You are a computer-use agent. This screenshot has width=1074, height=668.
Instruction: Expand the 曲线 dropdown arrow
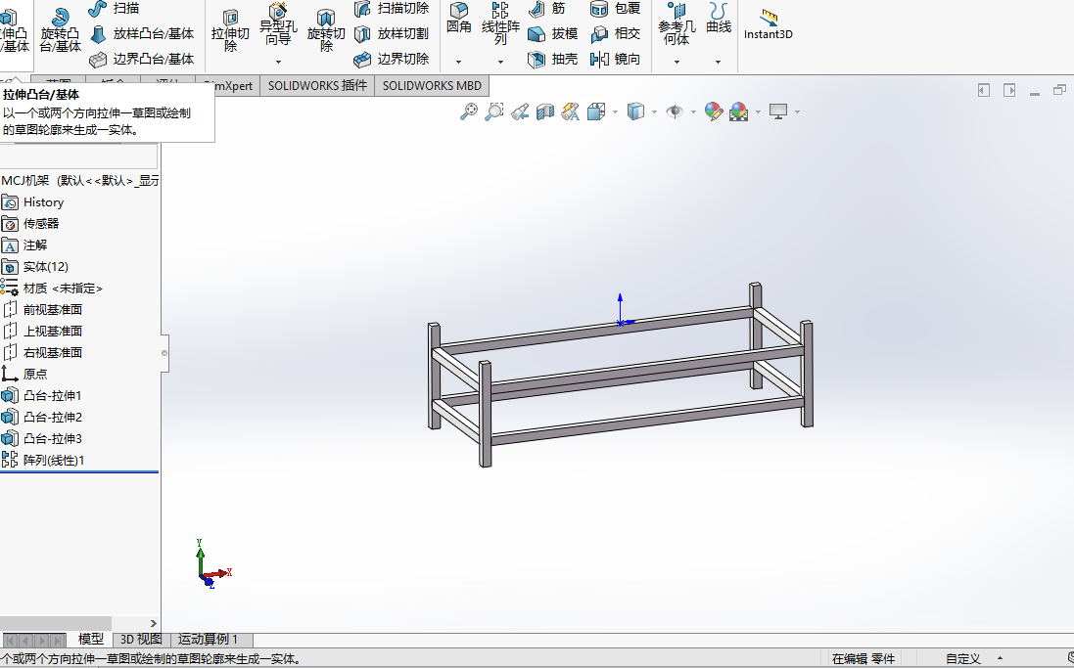(x=718, y=63)
